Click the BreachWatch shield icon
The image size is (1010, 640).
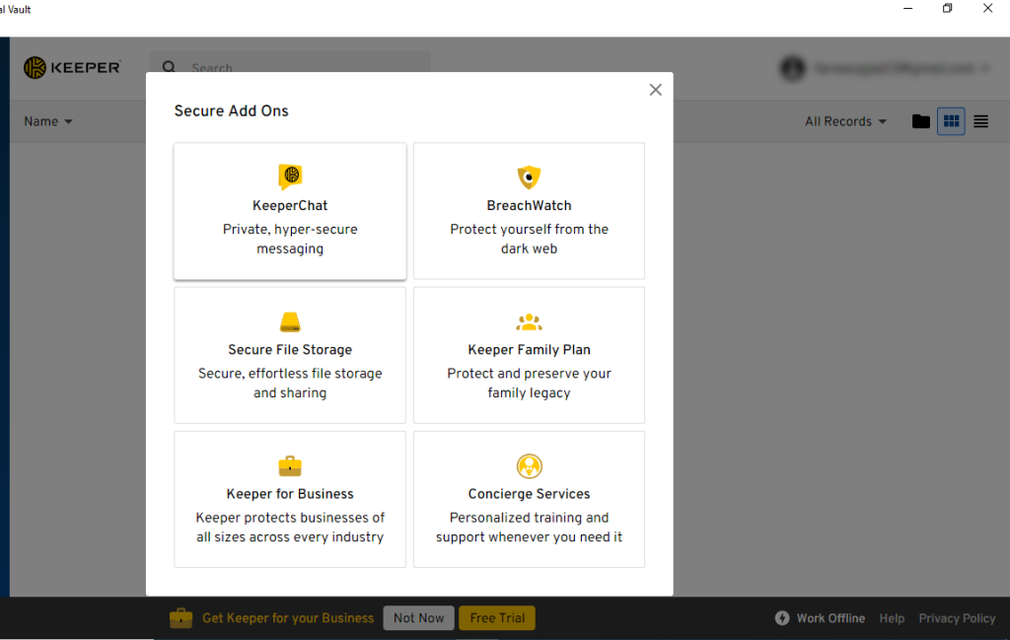pyautogui.click(x=529, y=177)
